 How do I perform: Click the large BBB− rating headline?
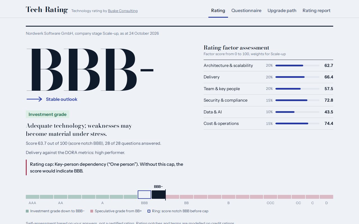[x=90, y=70]
